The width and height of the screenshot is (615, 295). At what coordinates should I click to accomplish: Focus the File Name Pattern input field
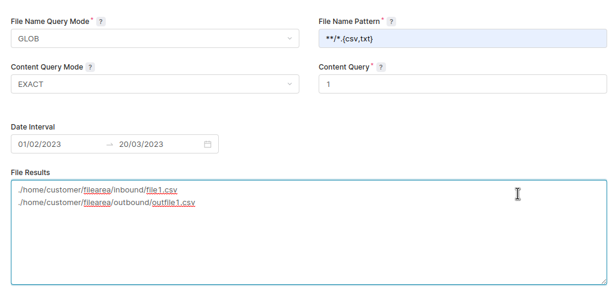[x=462, y=38]
